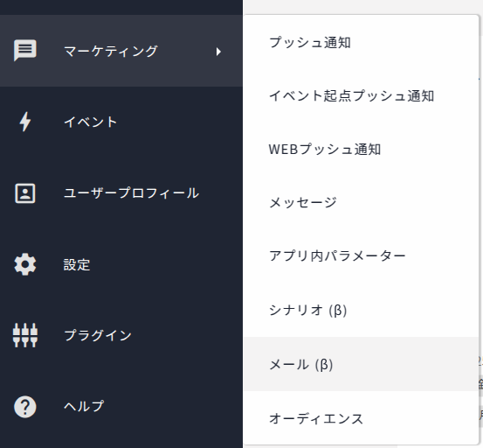Click the settings gear icon
This screenshot has width=483, height=448.
pyautogui.click(x=25, y=264)
